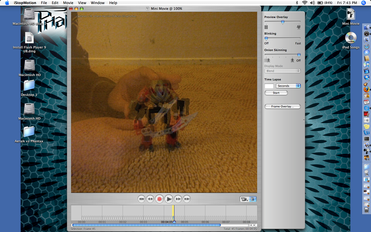The image size is (371, 232).
Task: Click the Time Lapse value input field
Action: coord(269,86)
